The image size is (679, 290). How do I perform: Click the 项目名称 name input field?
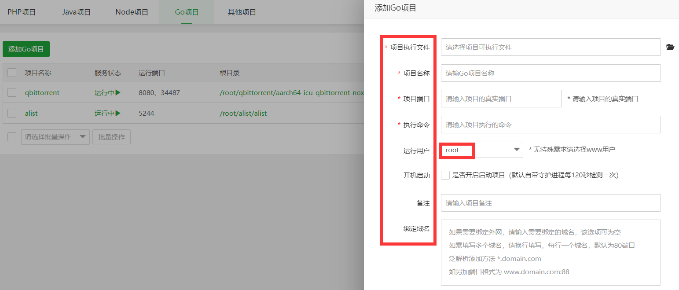pos(550,73)
